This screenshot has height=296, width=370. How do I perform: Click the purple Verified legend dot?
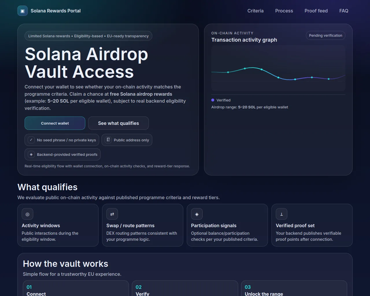tap(213, 100)
